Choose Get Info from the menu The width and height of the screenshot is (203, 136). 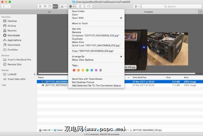[x=96, y=29]
